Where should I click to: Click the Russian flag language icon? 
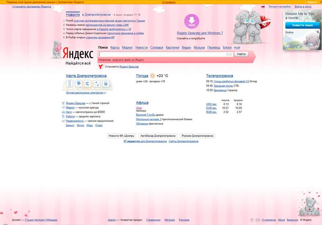(263, 7)
